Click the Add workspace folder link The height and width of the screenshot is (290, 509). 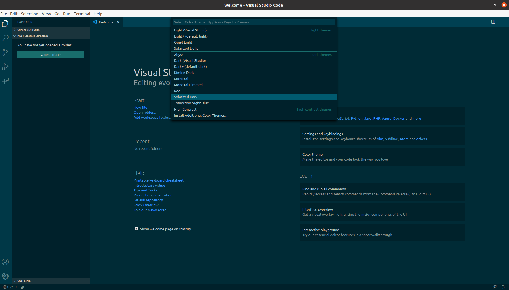coord(152,117)
